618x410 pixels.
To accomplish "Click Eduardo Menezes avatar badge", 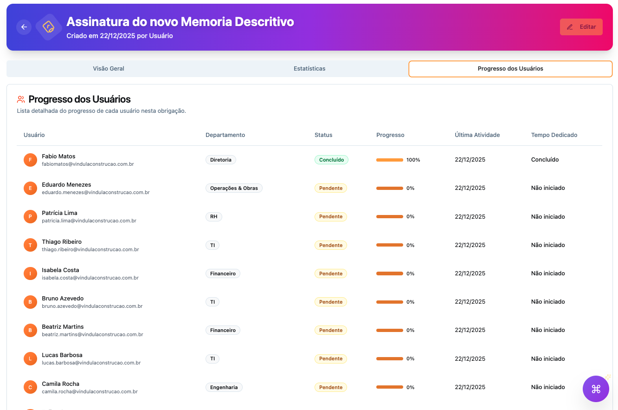I will click(30, 188).
